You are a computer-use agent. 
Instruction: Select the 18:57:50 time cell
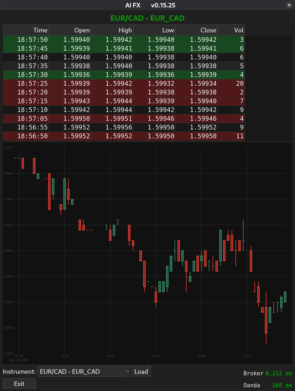(26, 40)
